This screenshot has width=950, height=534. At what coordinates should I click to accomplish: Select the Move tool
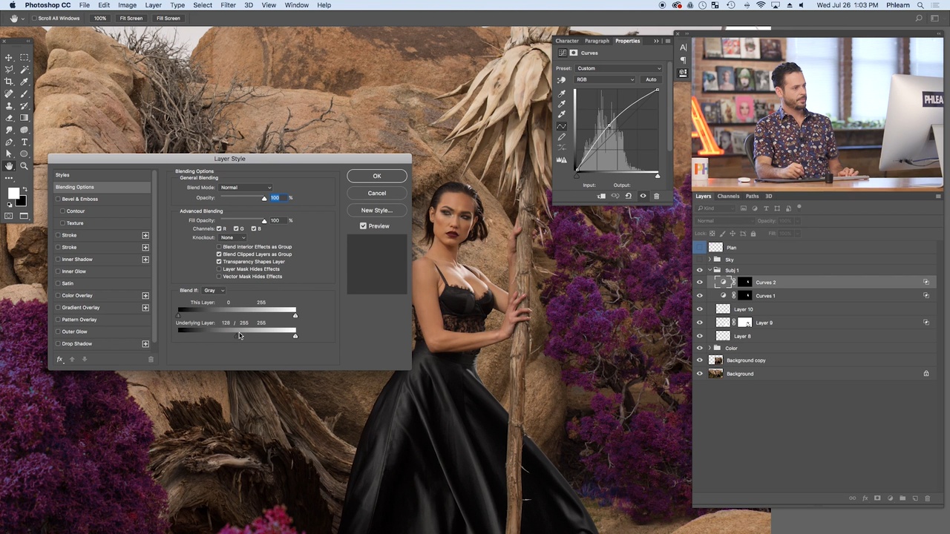(9, 57)
